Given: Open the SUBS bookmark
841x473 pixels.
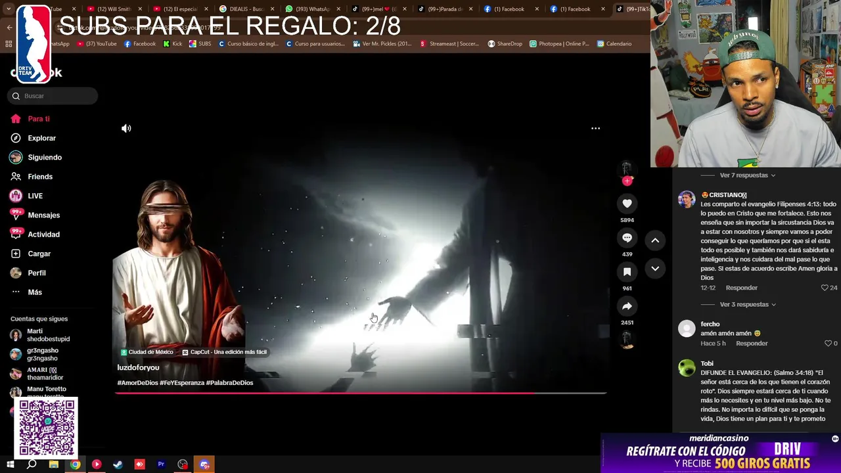Looking at the screenshot, I should pyautogui.click(x=200, y=44).
